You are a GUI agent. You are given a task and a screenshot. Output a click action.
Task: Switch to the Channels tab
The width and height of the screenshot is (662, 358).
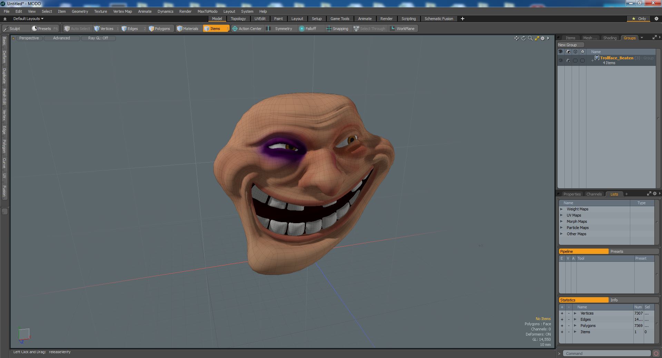point(594,194)
